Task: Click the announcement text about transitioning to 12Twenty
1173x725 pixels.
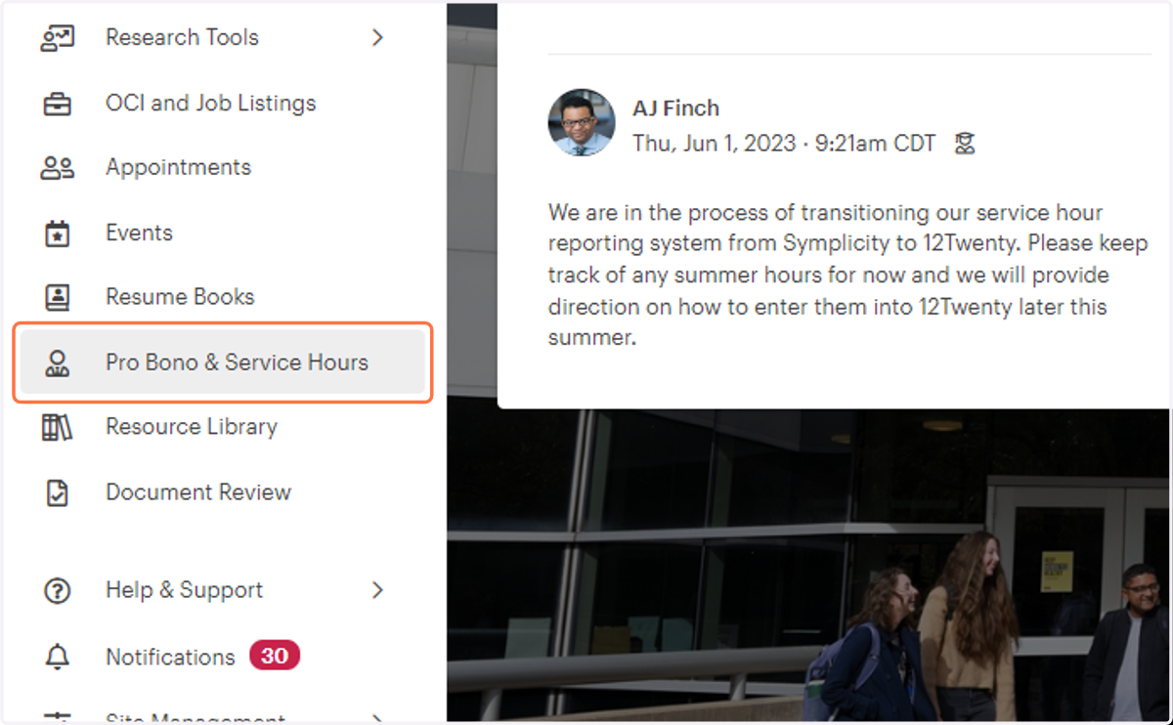Action: tap(847, 276)
